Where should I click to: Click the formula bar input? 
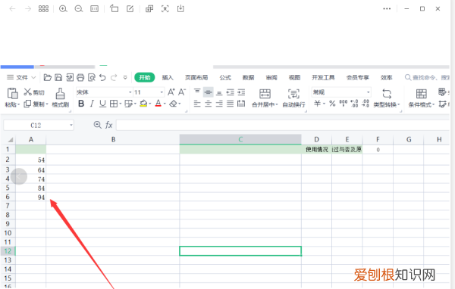tap(283, 125)
